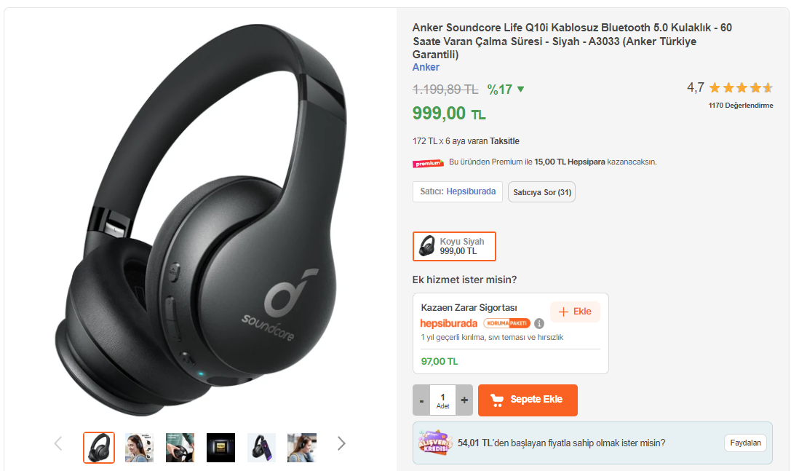This screenshot has height=471, width=791.
Task: Click the premium badge icon
Action: [428, 163]
